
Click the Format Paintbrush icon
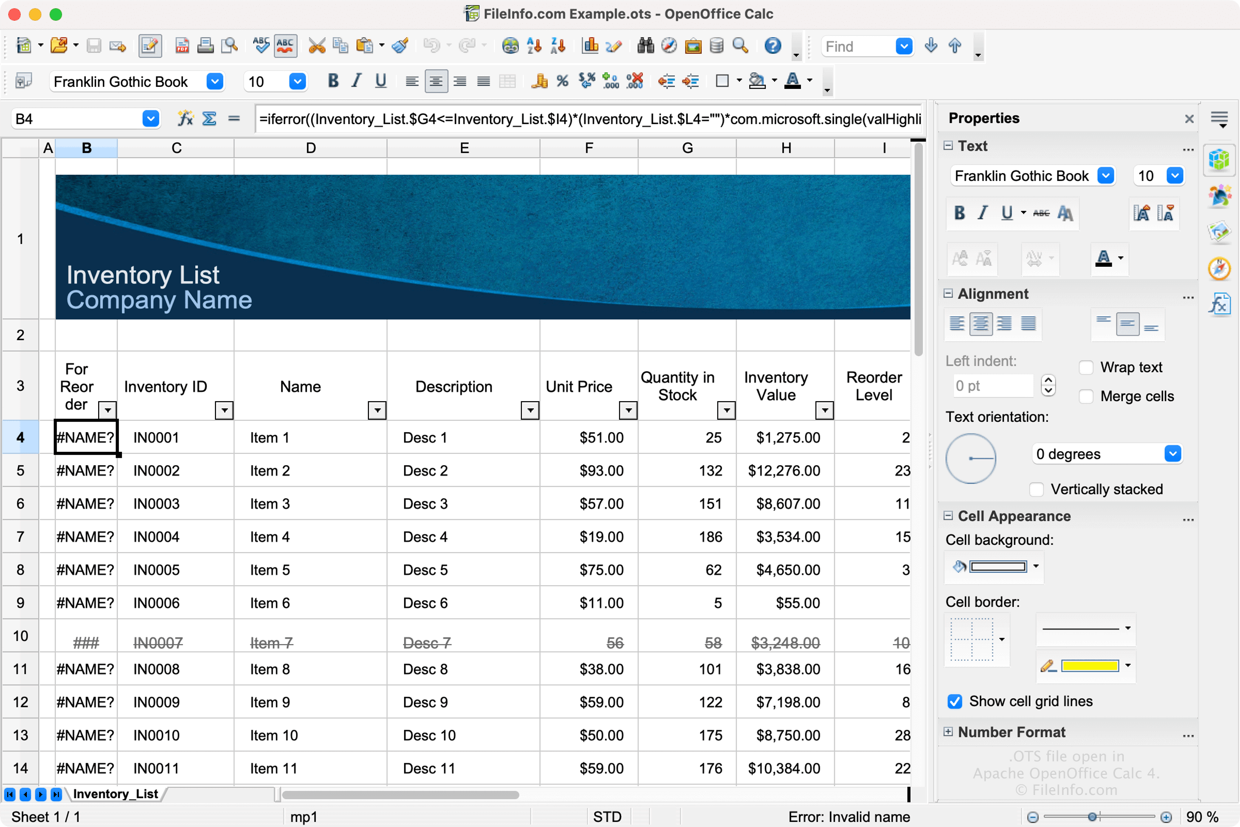click(400, 46)
